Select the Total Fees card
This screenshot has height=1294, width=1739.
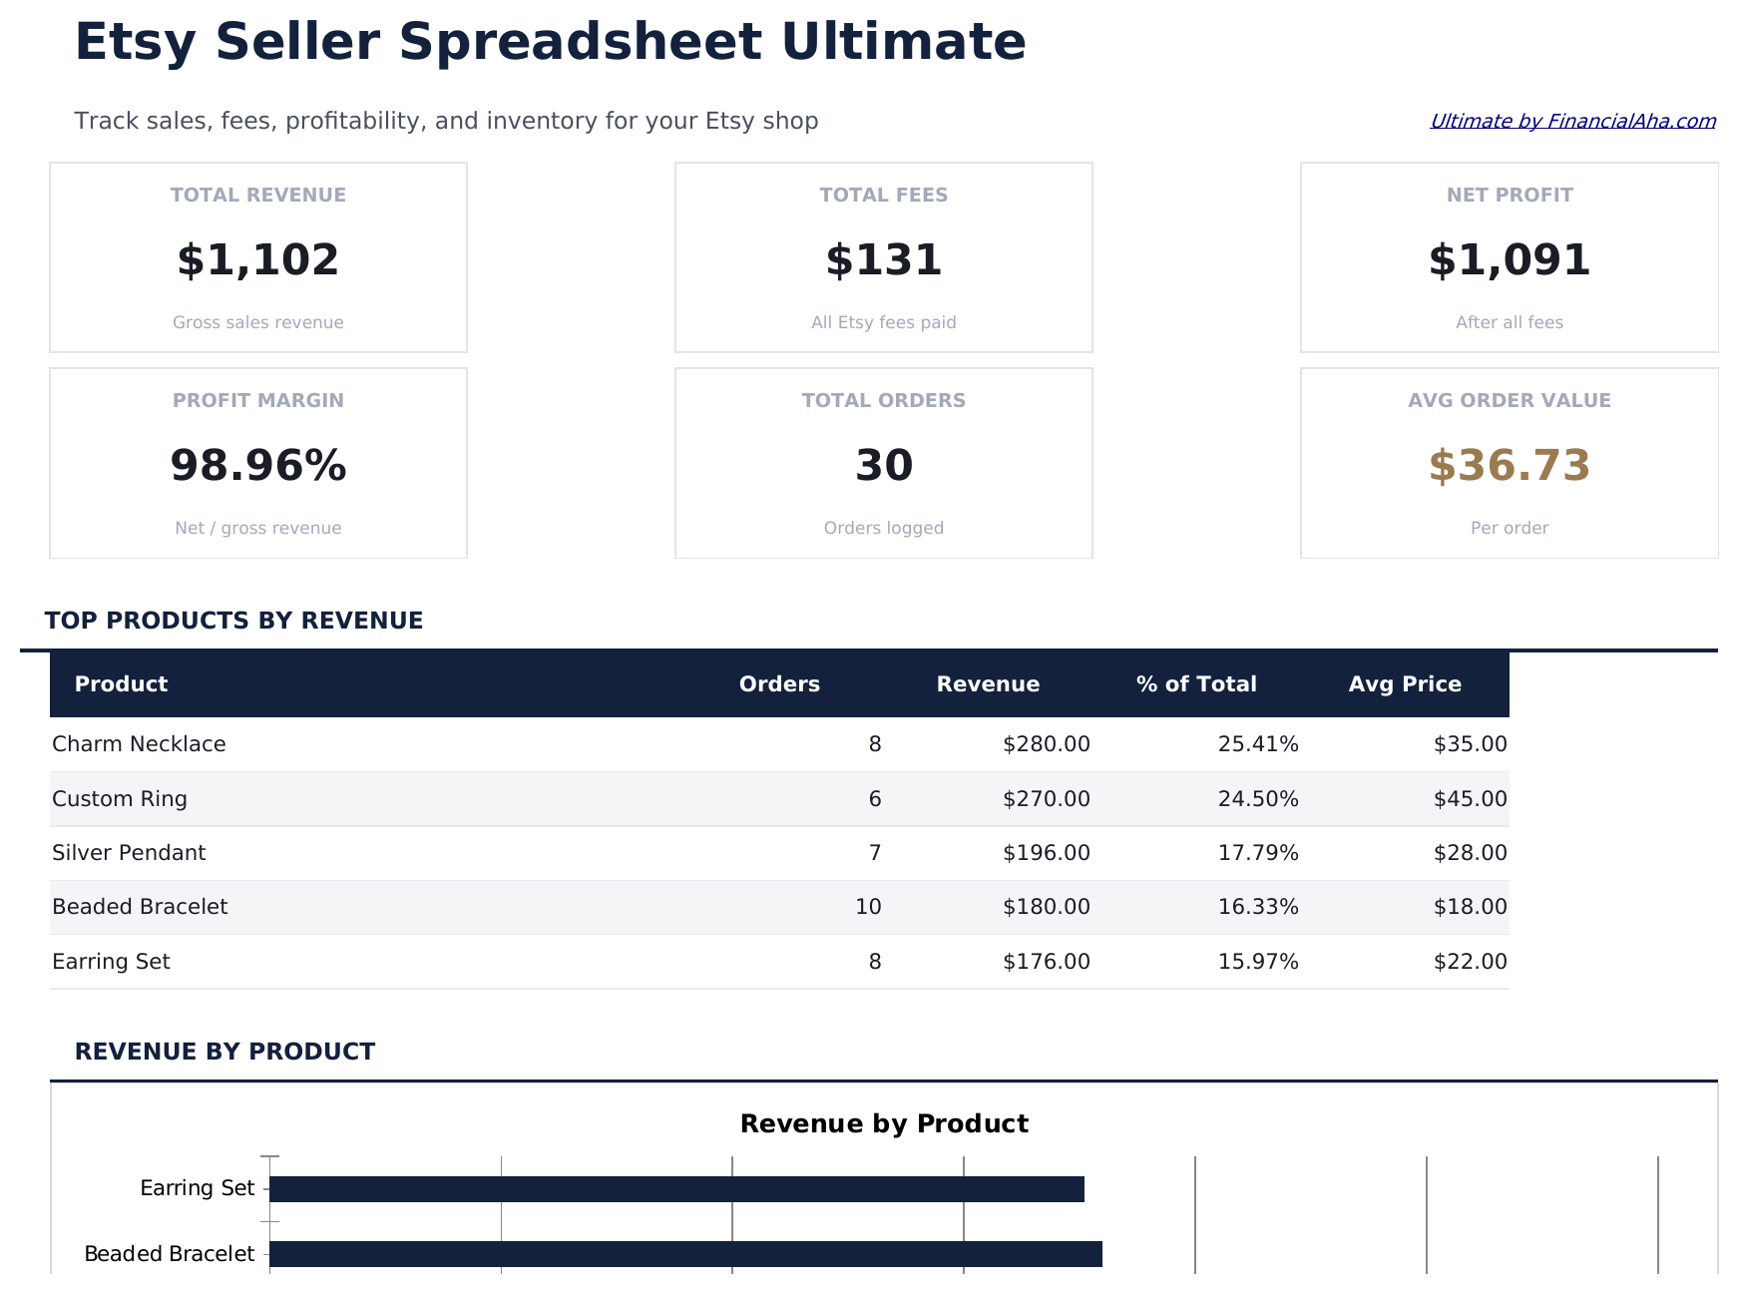[x=882, y=256]
